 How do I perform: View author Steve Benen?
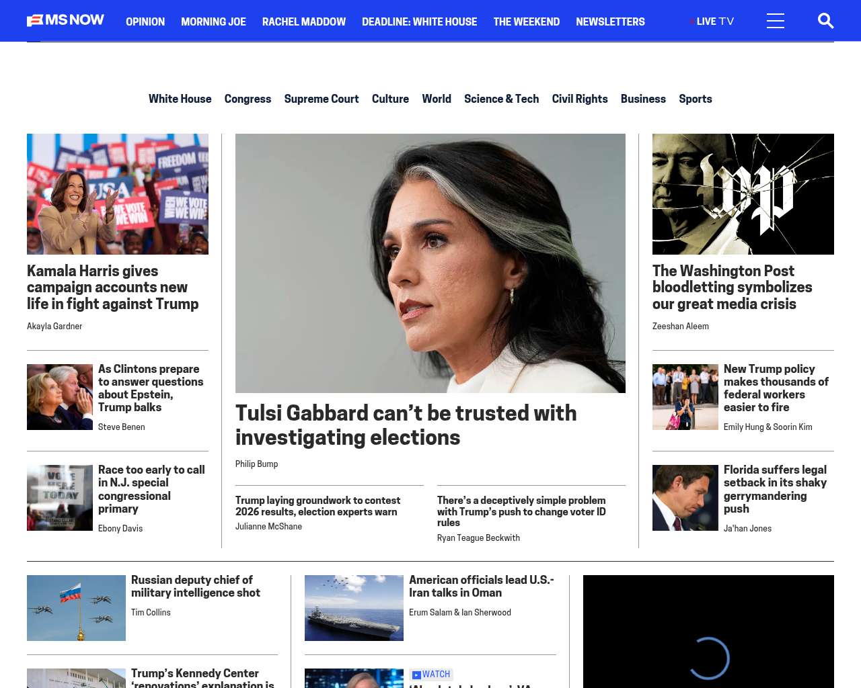tap(121, 427)
